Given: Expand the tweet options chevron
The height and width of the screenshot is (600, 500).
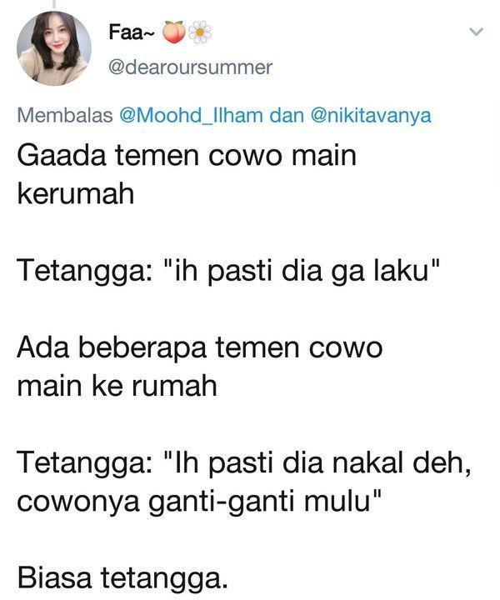Looking at the screenshot, I should pyautogui.click(x=477, y=32).
